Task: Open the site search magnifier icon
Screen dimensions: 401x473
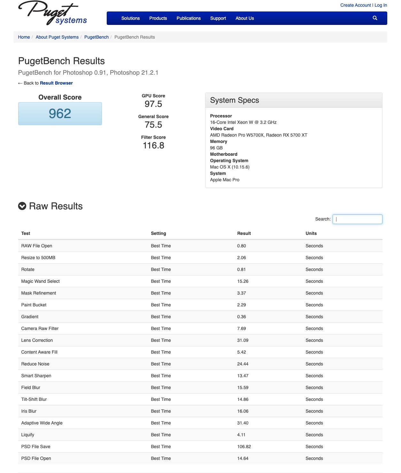Action: click(375, 18)
